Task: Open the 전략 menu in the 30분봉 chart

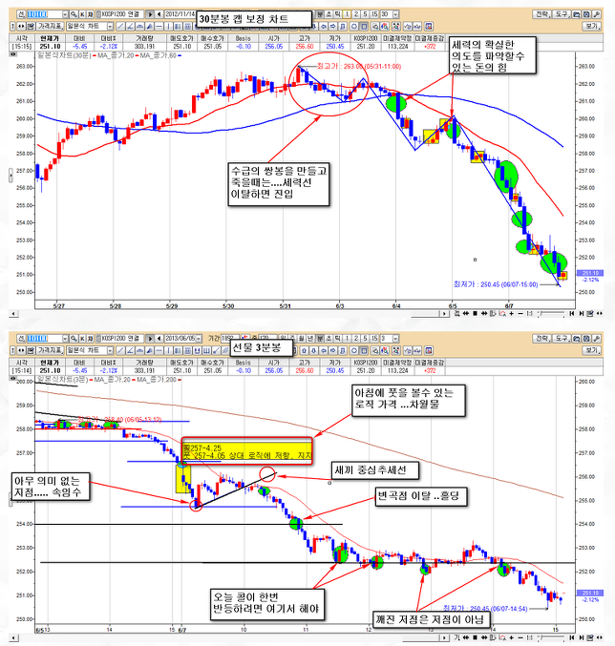Action: 541,14
